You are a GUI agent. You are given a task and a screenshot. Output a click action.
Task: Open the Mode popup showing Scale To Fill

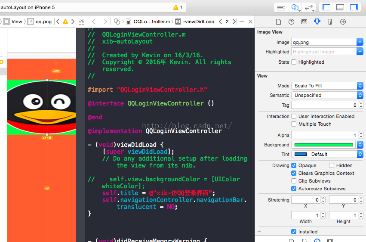point(327,86)
